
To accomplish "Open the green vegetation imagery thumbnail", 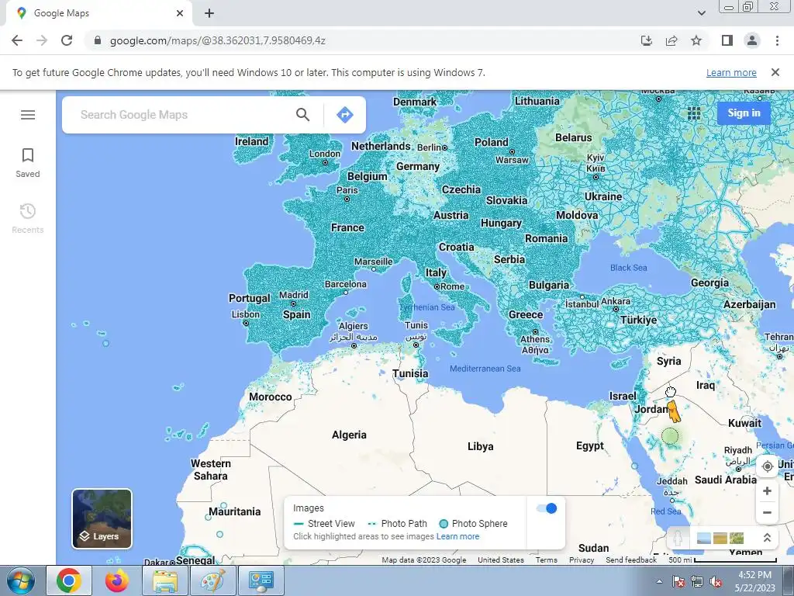I will tap(737, 538).
